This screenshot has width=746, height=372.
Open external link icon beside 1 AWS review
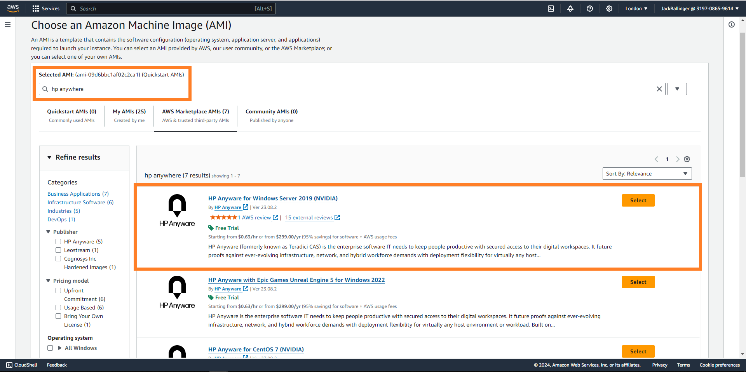tap(275, 217)
